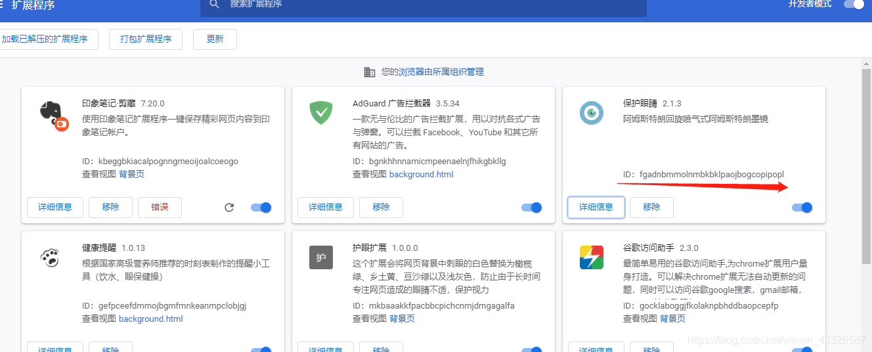
Task: Click the 保护眼睛 2.1.3 title
Action: click(652, 104)
